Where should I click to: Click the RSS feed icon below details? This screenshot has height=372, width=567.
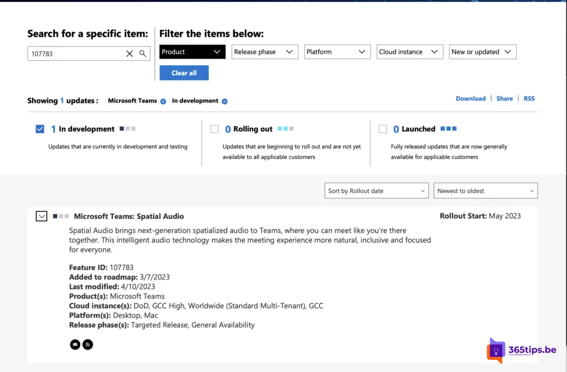point(87,345)
